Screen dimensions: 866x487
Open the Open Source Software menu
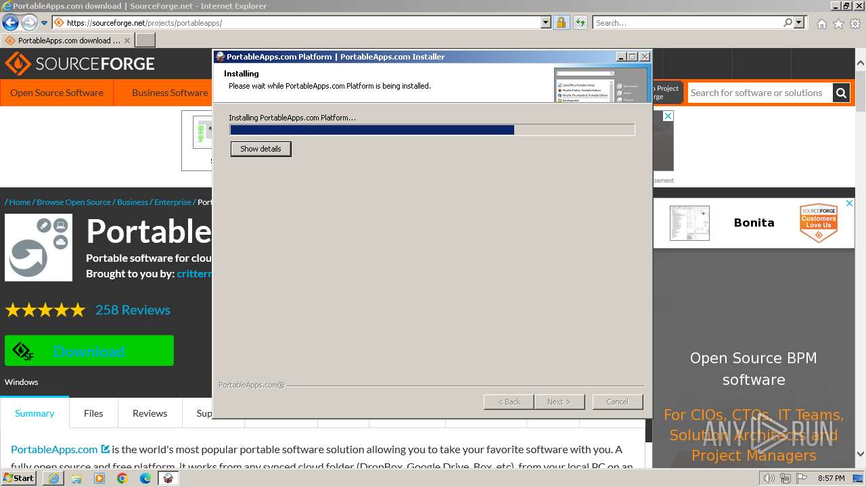pos(57,93)
